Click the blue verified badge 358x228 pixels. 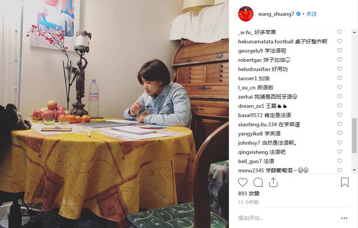pos(298,14)
